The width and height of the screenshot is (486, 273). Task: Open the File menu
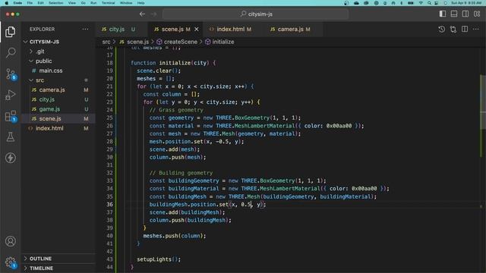coord(30,3)
